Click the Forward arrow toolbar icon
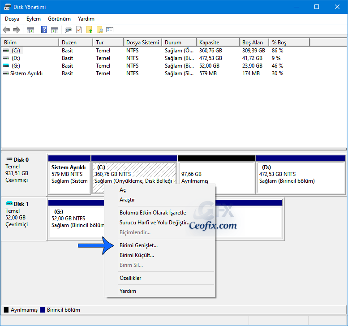The height and width of the screenshot is (326, 348). (17, 30)
